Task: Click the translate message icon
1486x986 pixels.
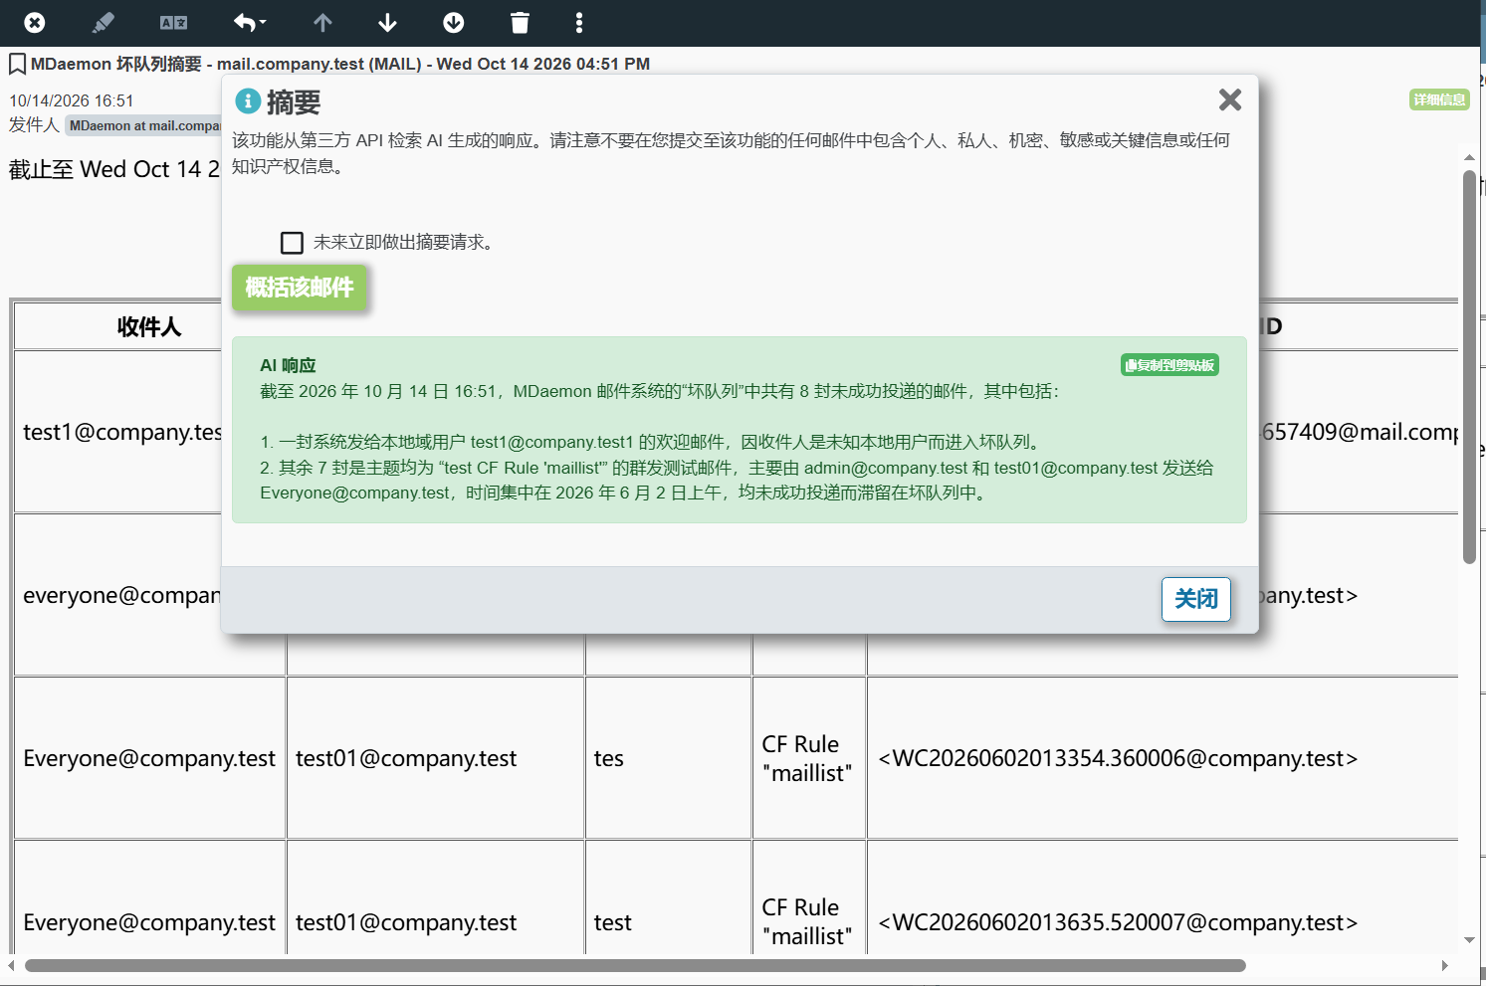Action: click(x=174, y=23)
